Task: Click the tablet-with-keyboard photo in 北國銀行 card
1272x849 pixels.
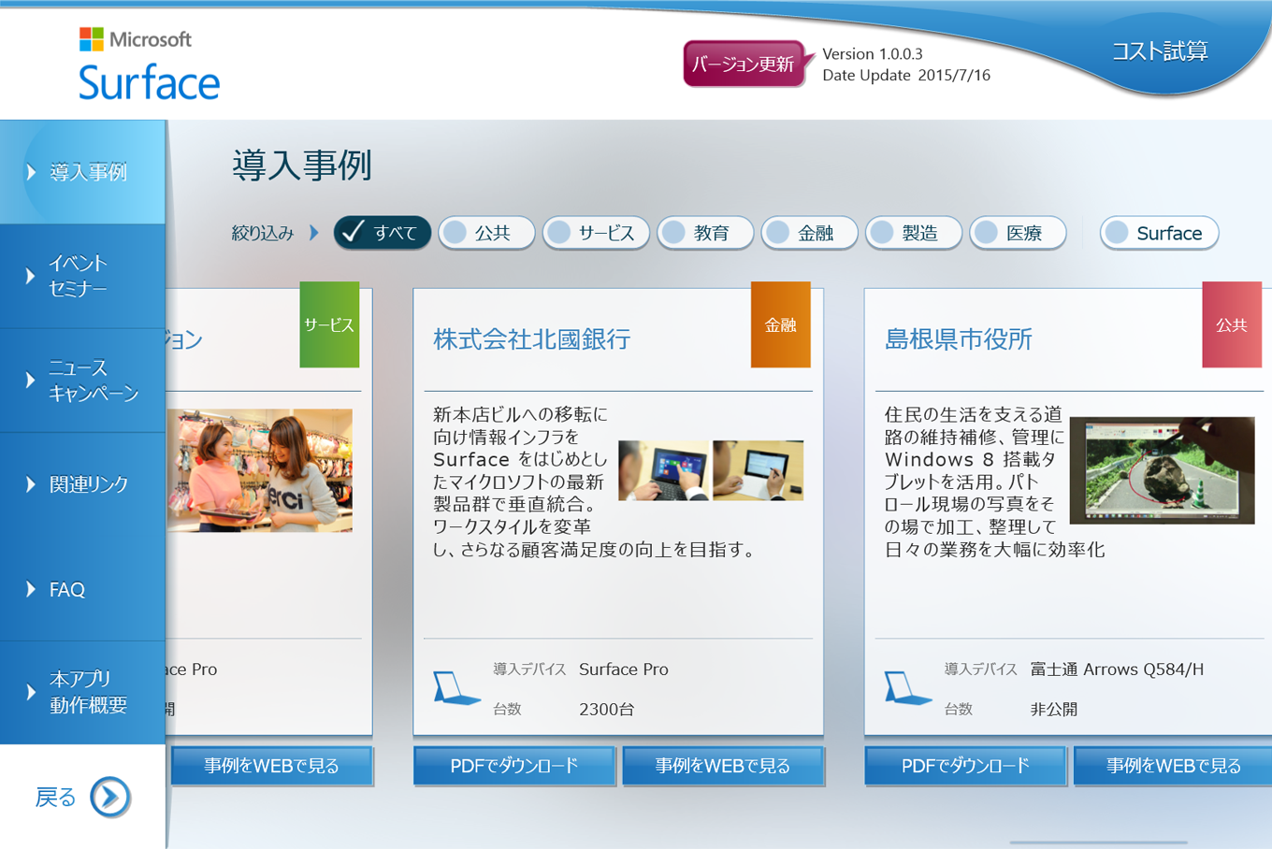Action: (x=663, y=470)
